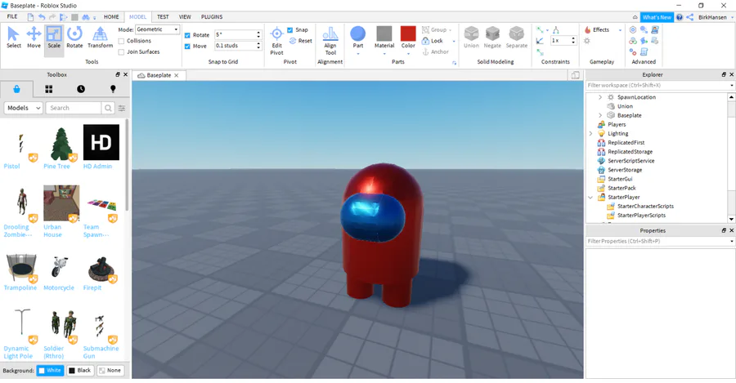736x383 pixels.
Task: Toggle the Collisions checkbox
Action: click(x=122, y=41)
